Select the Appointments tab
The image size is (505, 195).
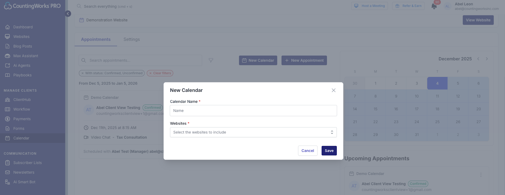(x=96, y=39)
